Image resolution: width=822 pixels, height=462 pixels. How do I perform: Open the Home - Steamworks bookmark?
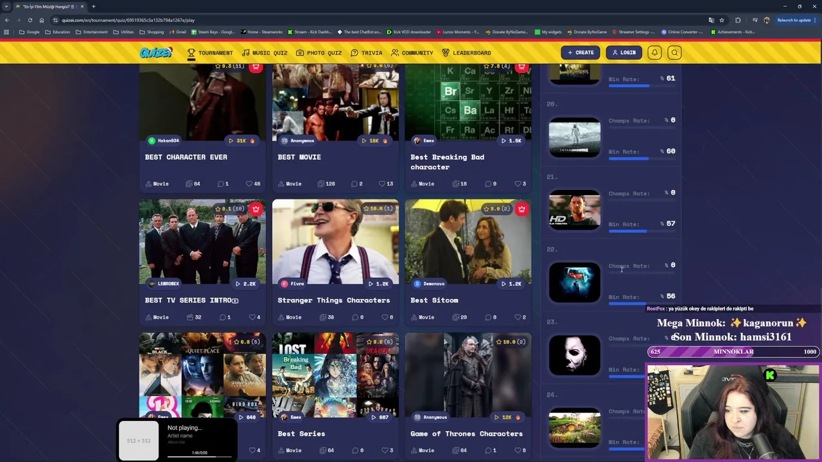pyautogui.click(x=261, y=31)
